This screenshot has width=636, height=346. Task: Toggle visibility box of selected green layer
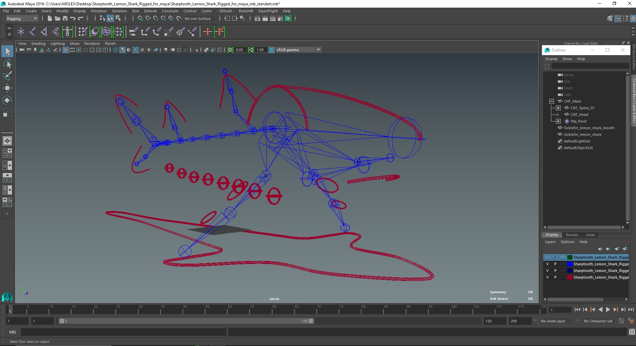point(547,257)
